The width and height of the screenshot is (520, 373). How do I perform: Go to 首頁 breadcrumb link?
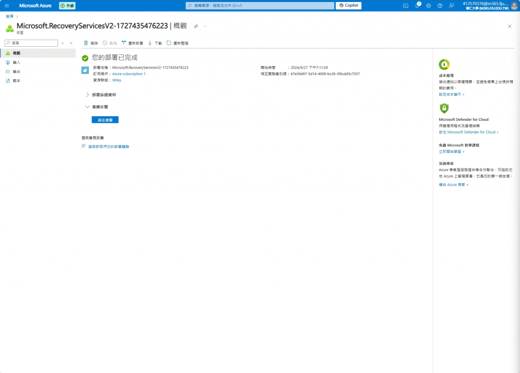(x=10, y=16)
